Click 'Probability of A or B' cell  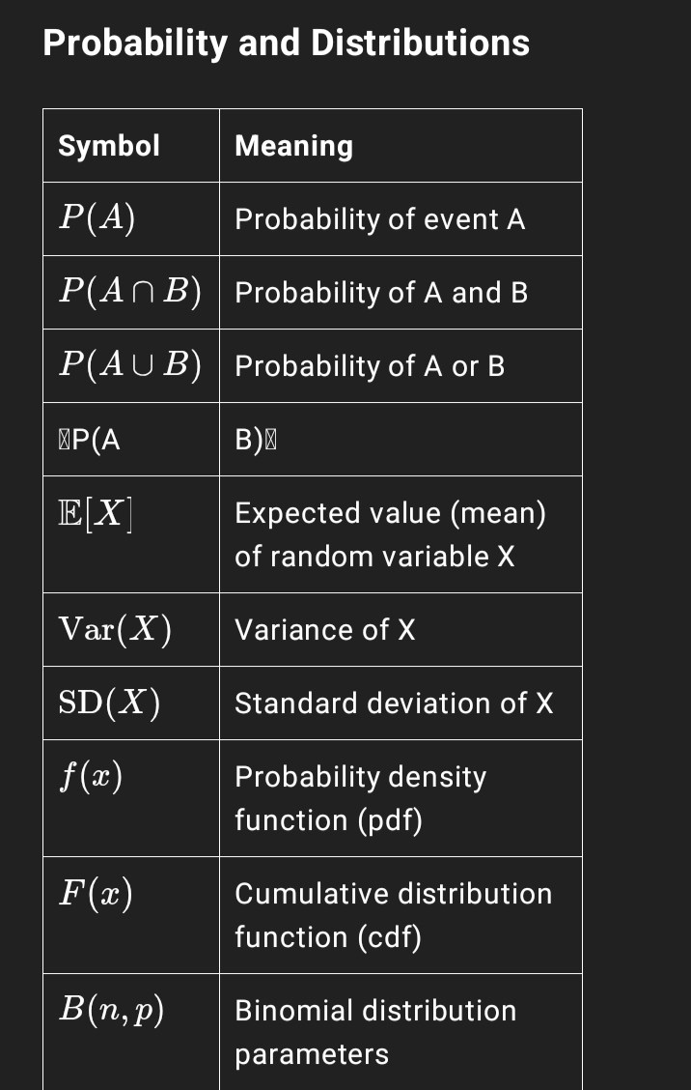click(401, 365)
